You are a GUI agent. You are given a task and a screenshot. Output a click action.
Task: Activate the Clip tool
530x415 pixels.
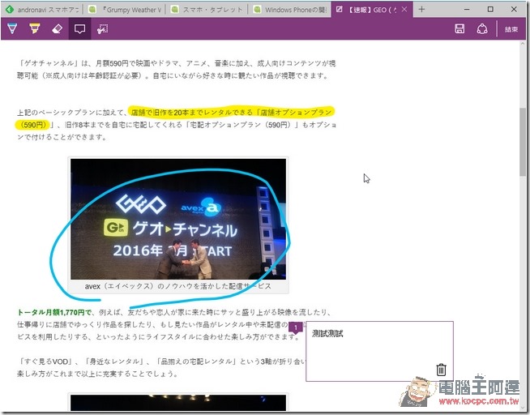pos(102,29)
